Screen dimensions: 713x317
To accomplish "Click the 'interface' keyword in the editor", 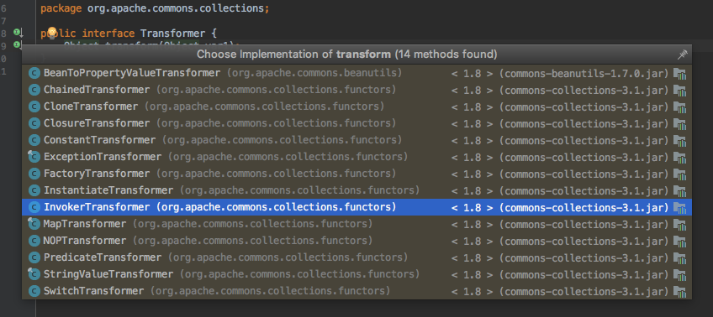I will click(x=108, y=33).
